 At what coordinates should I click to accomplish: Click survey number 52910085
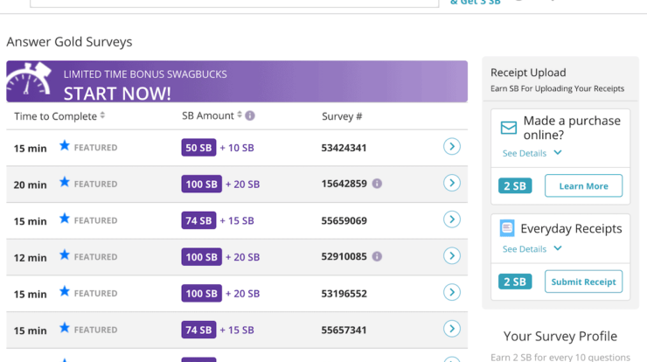[x=344, y=257]
